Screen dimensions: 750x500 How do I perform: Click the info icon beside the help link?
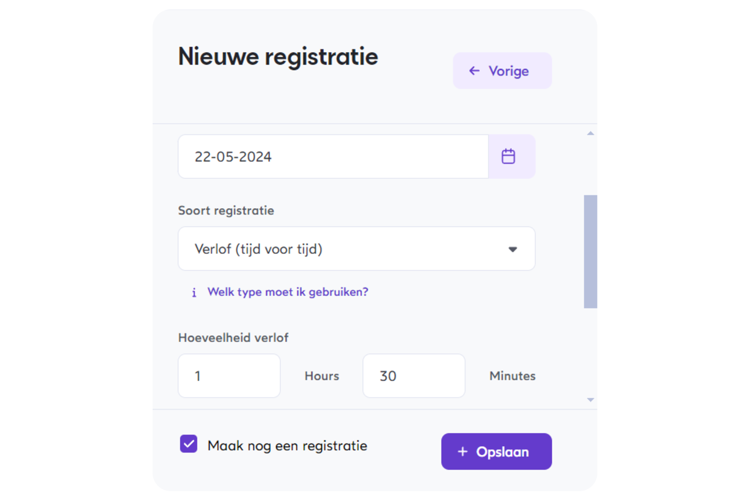tap(194, 293)
